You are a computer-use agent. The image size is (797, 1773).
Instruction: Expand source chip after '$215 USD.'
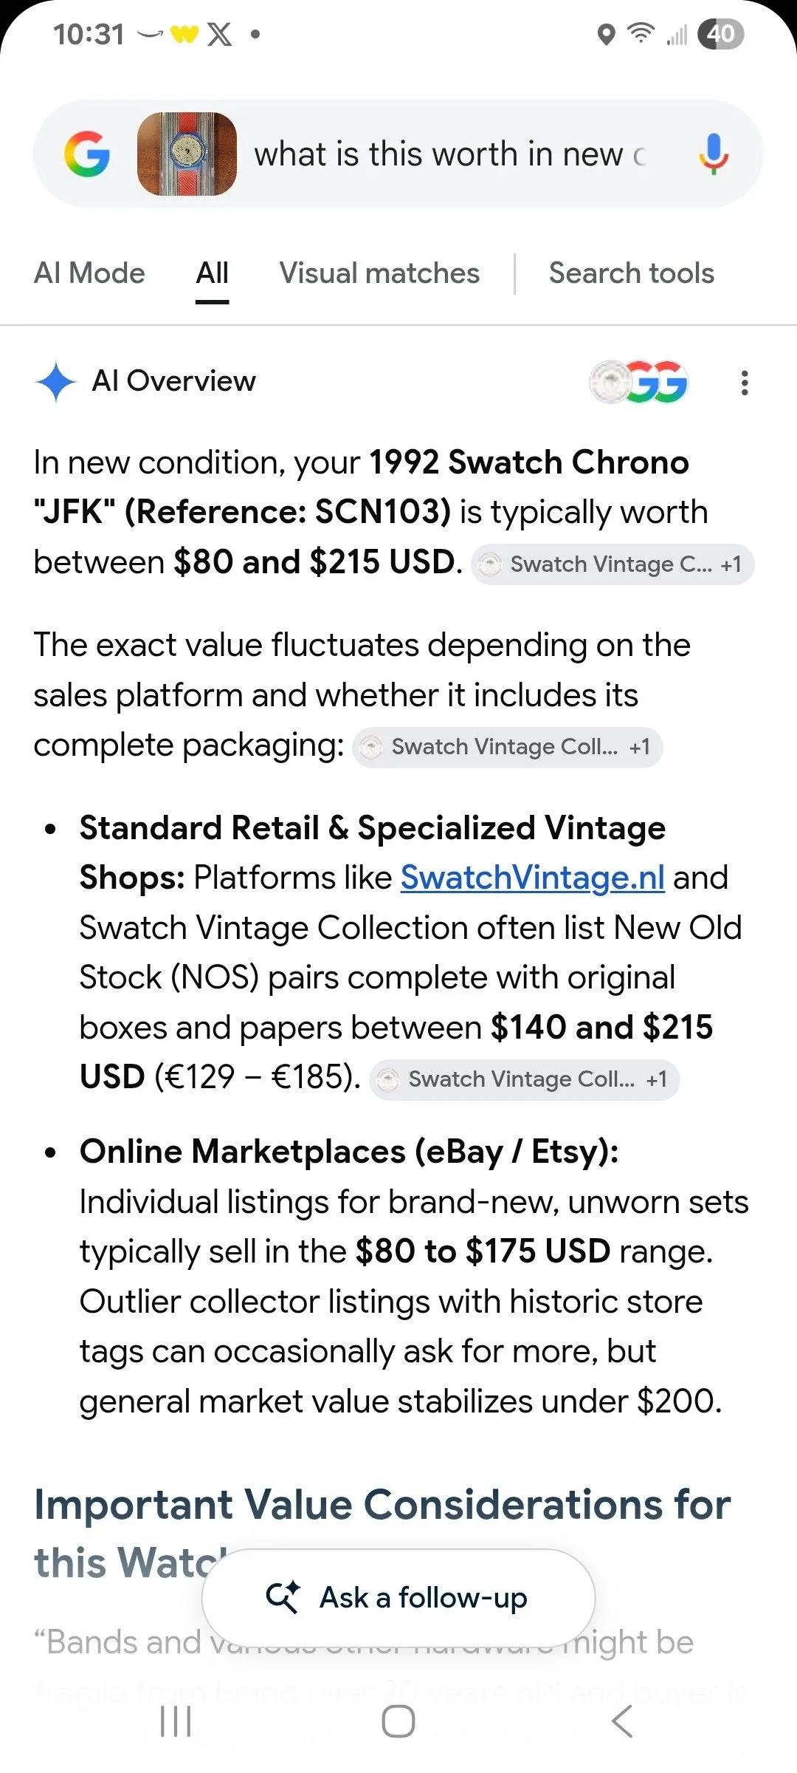coord(613,564)
